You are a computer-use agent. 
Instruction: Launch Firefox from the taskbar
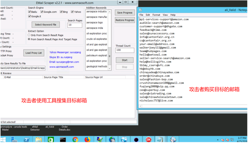pos(87,140)
